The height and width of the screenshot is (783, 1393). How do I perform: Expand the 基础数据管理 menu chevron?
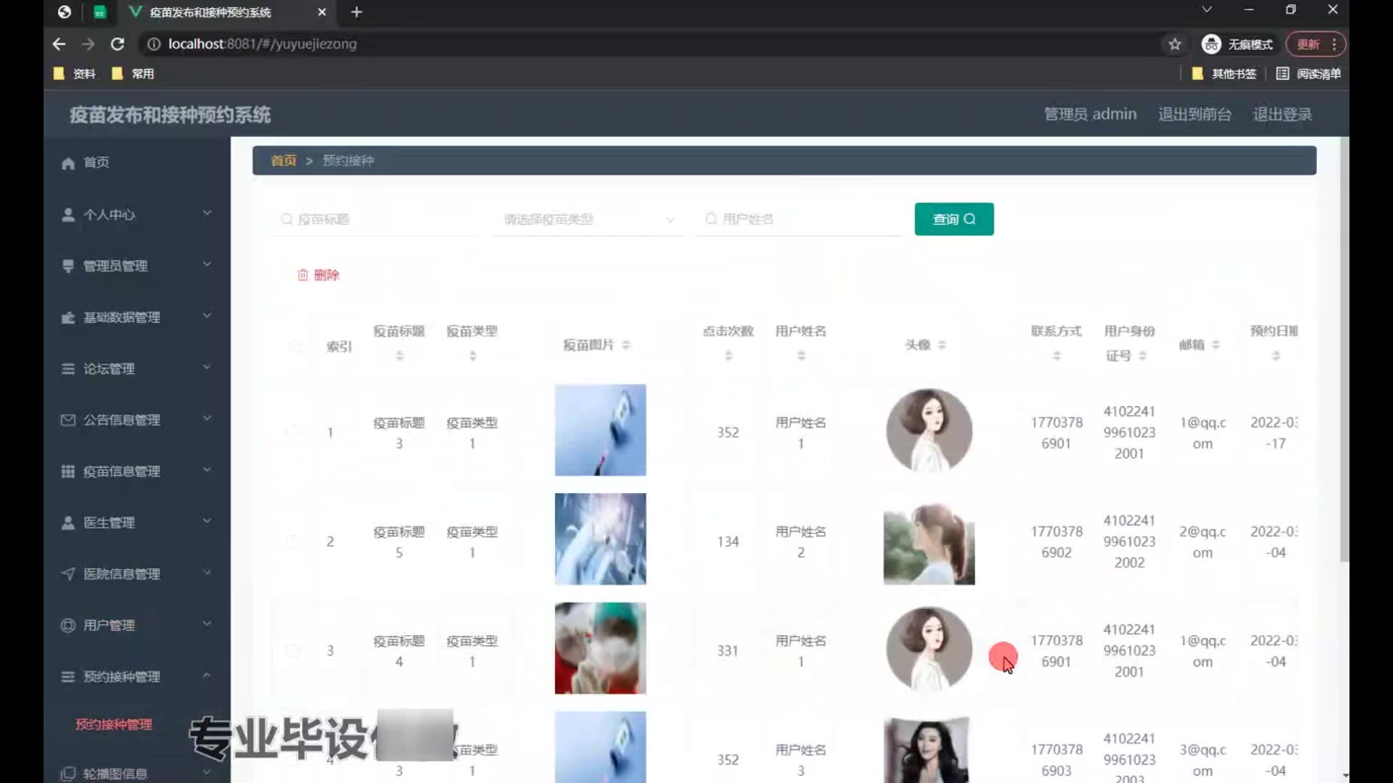(207, 316)
